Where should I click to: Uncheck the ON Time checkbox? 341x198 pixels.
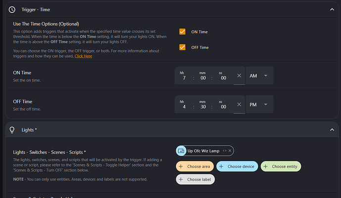[182, 32]
